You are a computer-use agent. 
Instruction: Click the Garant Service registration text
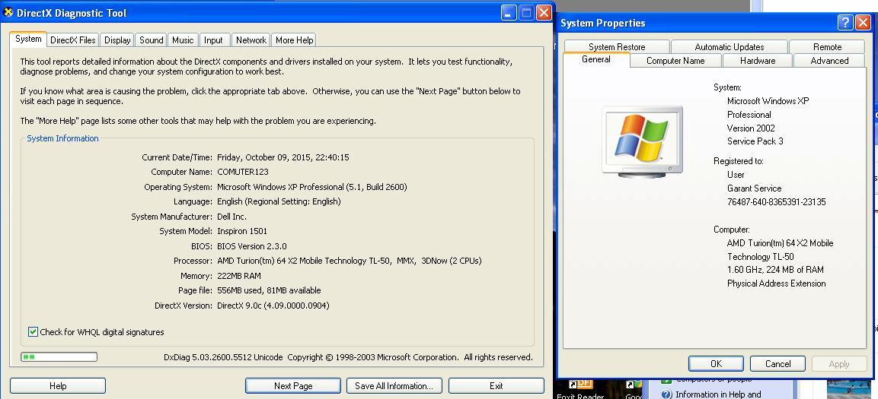pyautogui.click(x=754, y=188)
